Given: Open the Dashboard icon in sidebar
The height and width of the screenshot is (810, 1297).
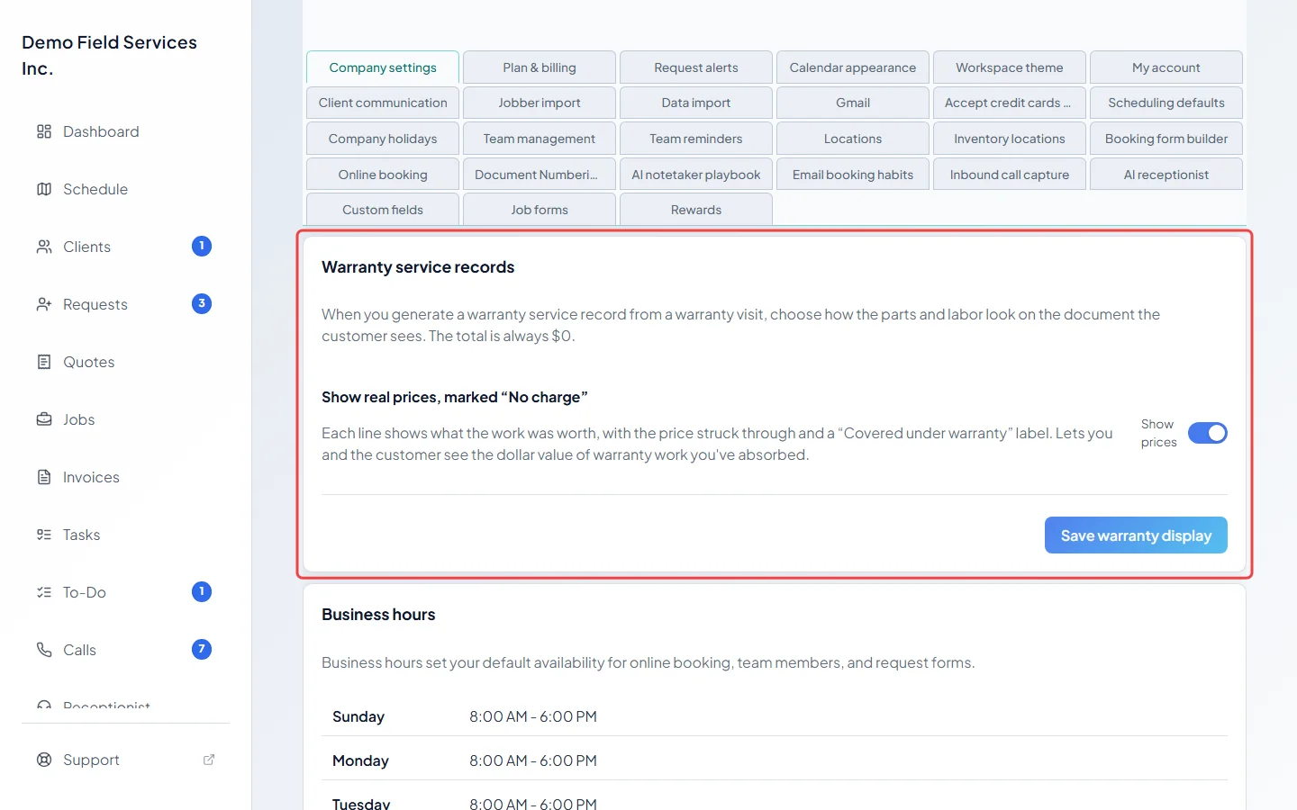Looking at the screenshot, I should coord(44,131).
